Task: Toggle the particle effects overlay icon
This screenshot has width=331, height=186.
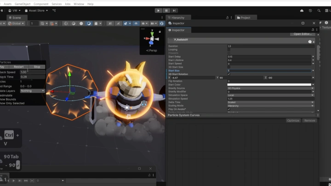Action: click(126, 23)
